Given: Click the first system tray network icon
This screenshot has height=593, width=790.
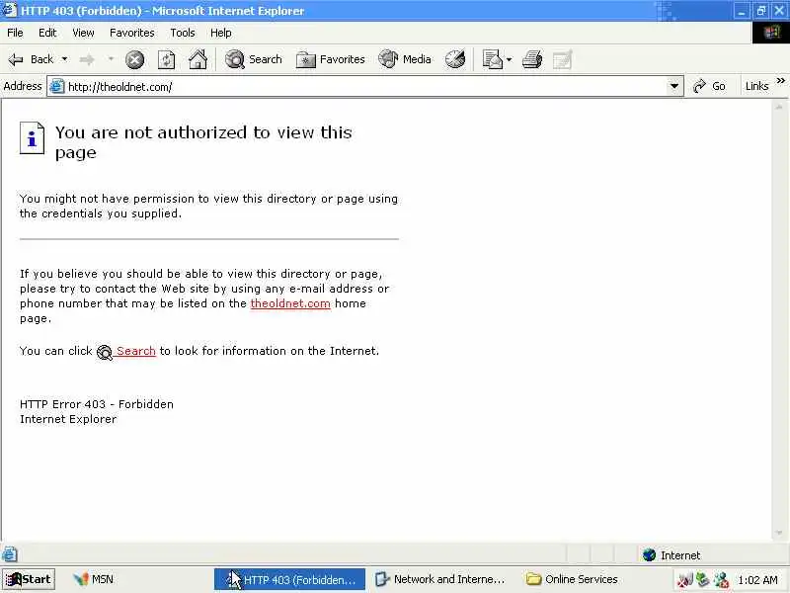Looking at the screenshot, I should pyautogui.click(x=684, y=580).
